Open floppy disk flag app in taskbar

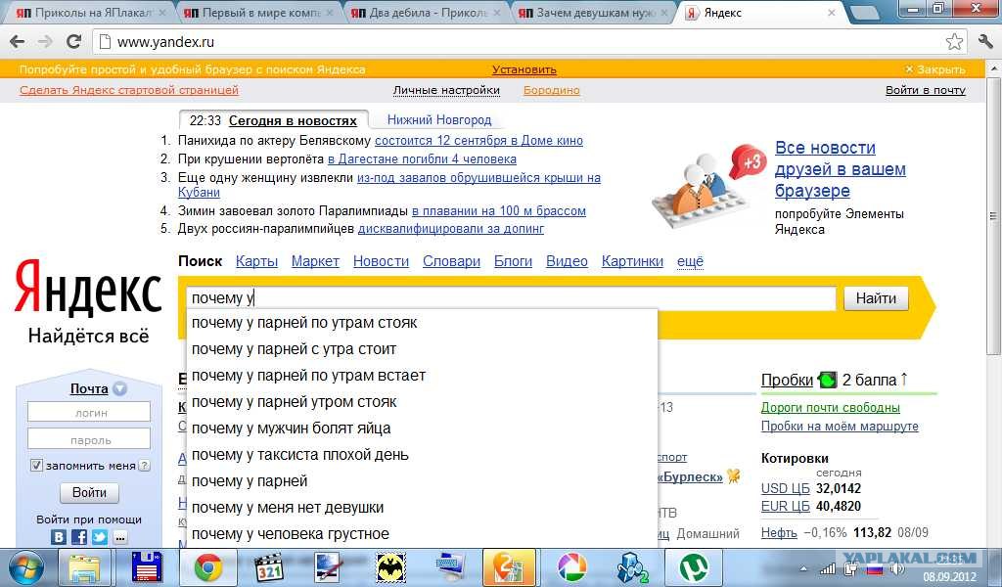pos(147,567)
